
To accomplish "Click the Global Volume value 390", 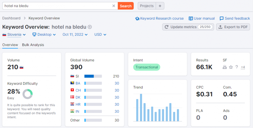I will pos(76,67).
